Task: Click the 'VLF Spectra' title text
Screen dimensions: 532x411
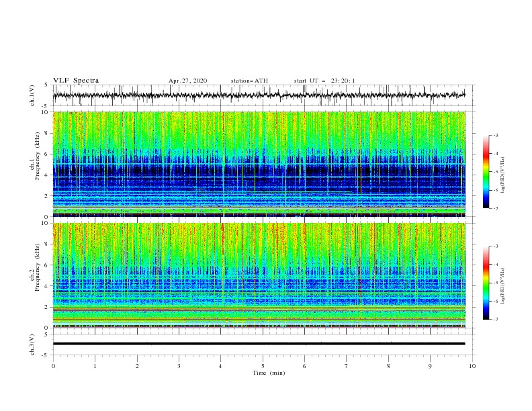Action: [76, 81]
